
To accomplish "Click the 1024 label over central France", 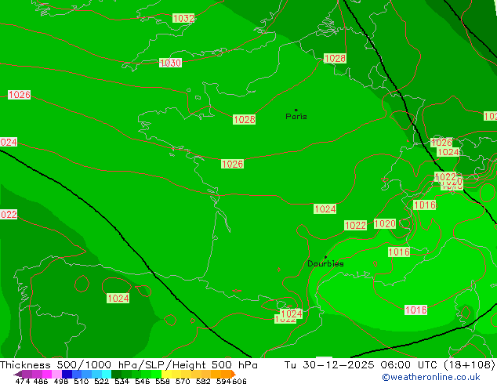I will [x=325, y=208].
